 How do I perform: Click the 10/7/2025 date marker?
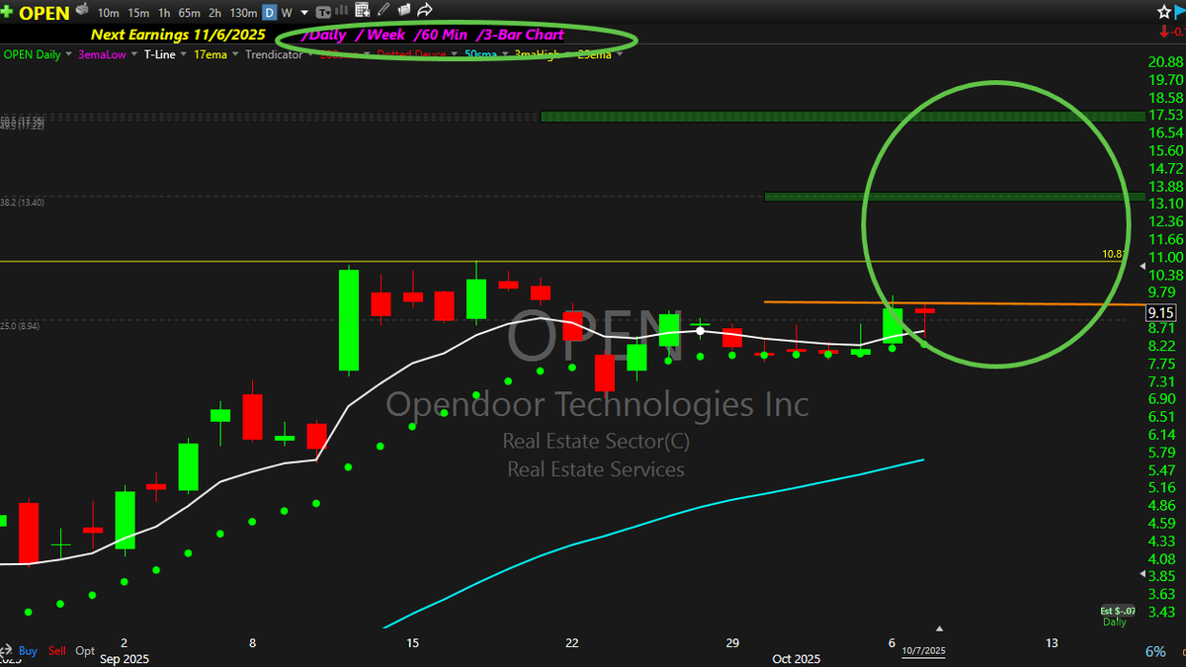[x=924, y=650]
